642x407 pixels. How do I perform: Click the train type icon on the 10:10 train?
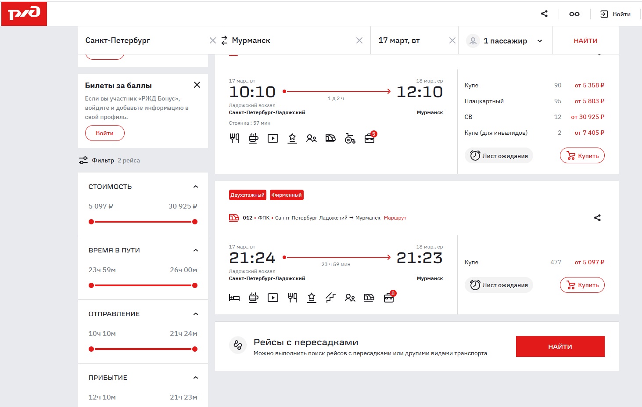(x=330, y=138)
